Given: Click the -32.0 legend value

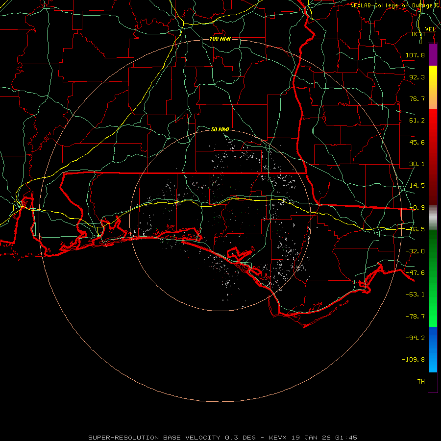Looking at the screenshot, I should [x=415, y=251].
